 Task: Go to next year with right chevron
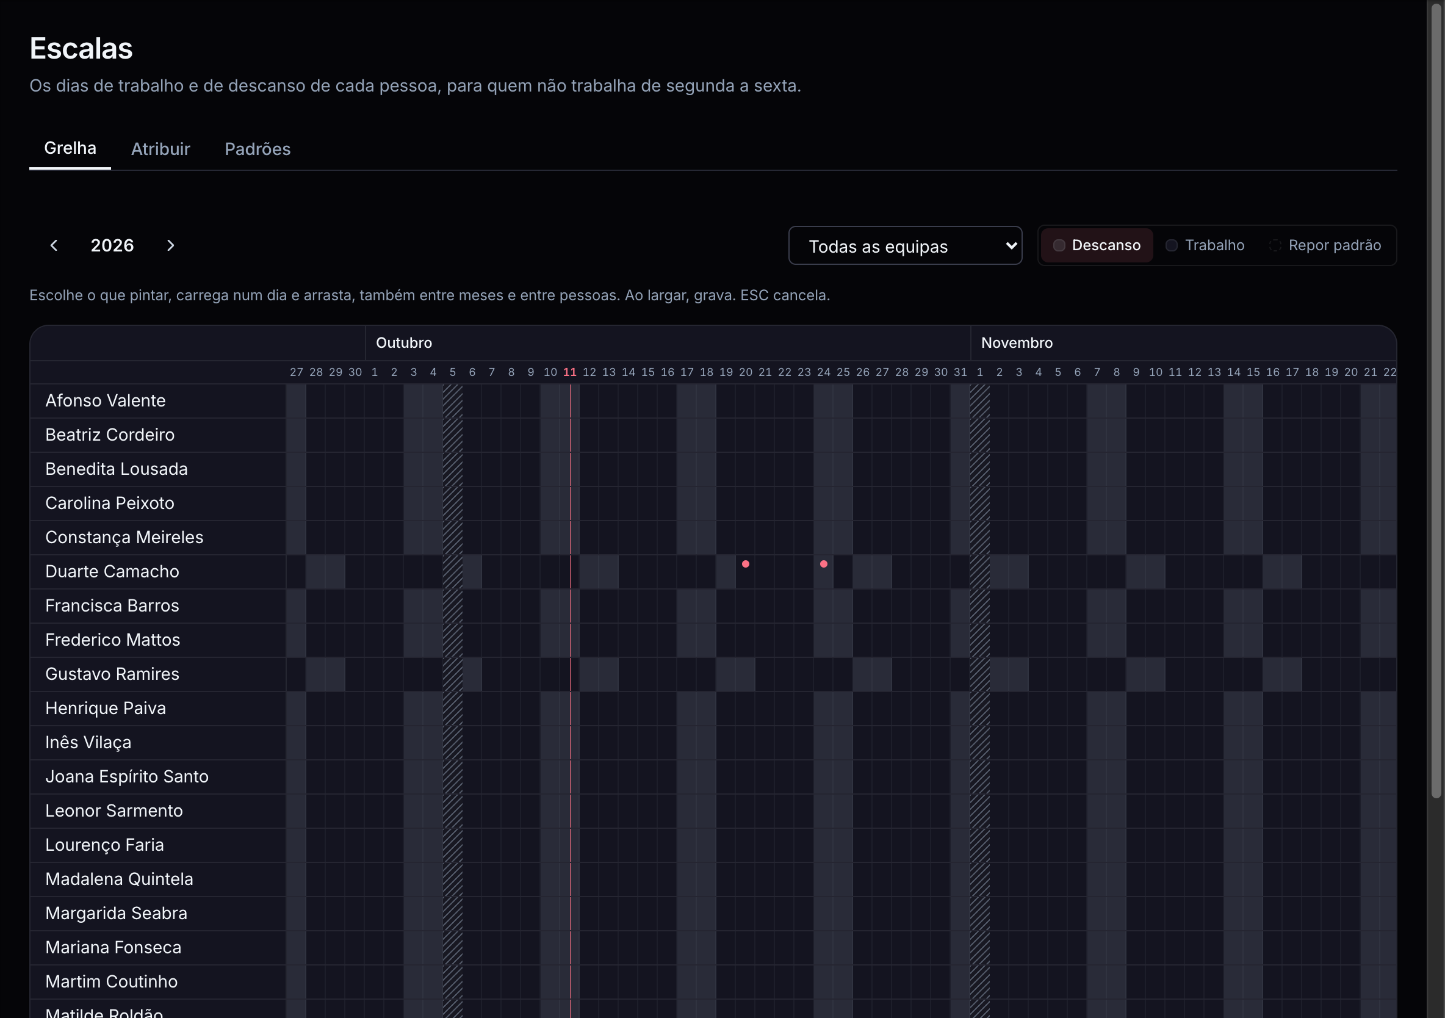tap(170, 245)
